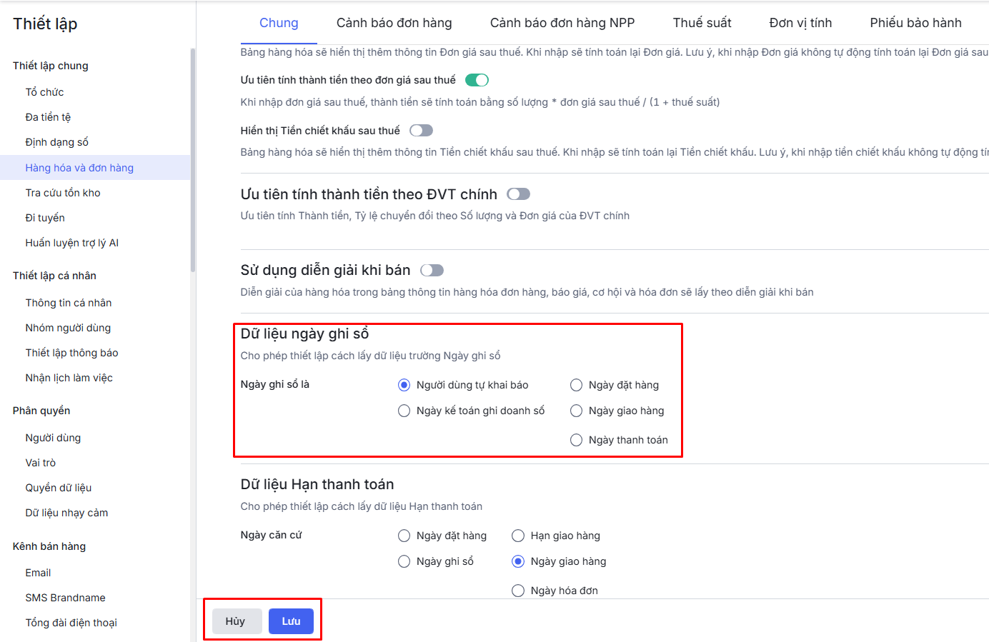
Task: Pick 'Hạn giao hàng' as payment basis
Action: click(519, 536)
